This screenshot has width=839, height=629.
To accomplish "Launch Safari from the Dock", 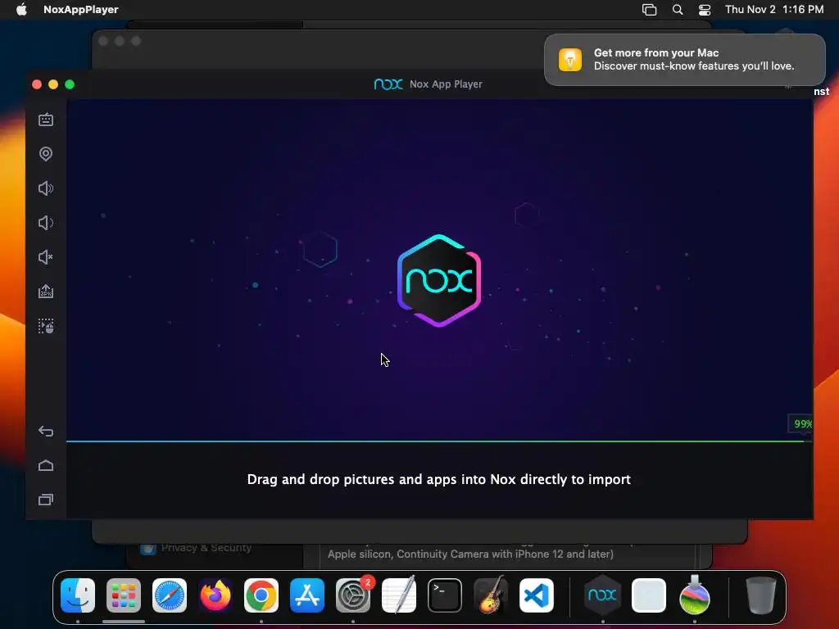I will tap(170, 595).
